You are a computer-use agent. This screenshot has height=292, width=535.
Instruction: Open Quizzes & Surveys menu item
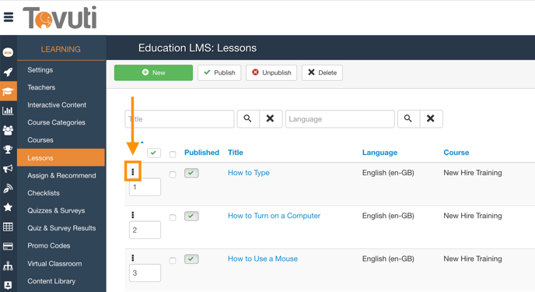pyautogui.click(x=56, y=210)
